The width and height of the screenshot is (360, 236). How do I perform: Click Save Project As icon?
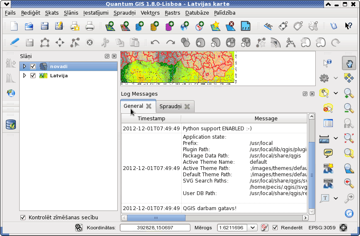pyautogui.click(x=59, y=26)
